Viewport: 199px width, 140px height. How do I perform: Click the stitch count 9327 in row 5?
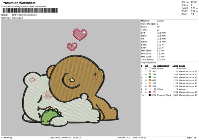154,80
